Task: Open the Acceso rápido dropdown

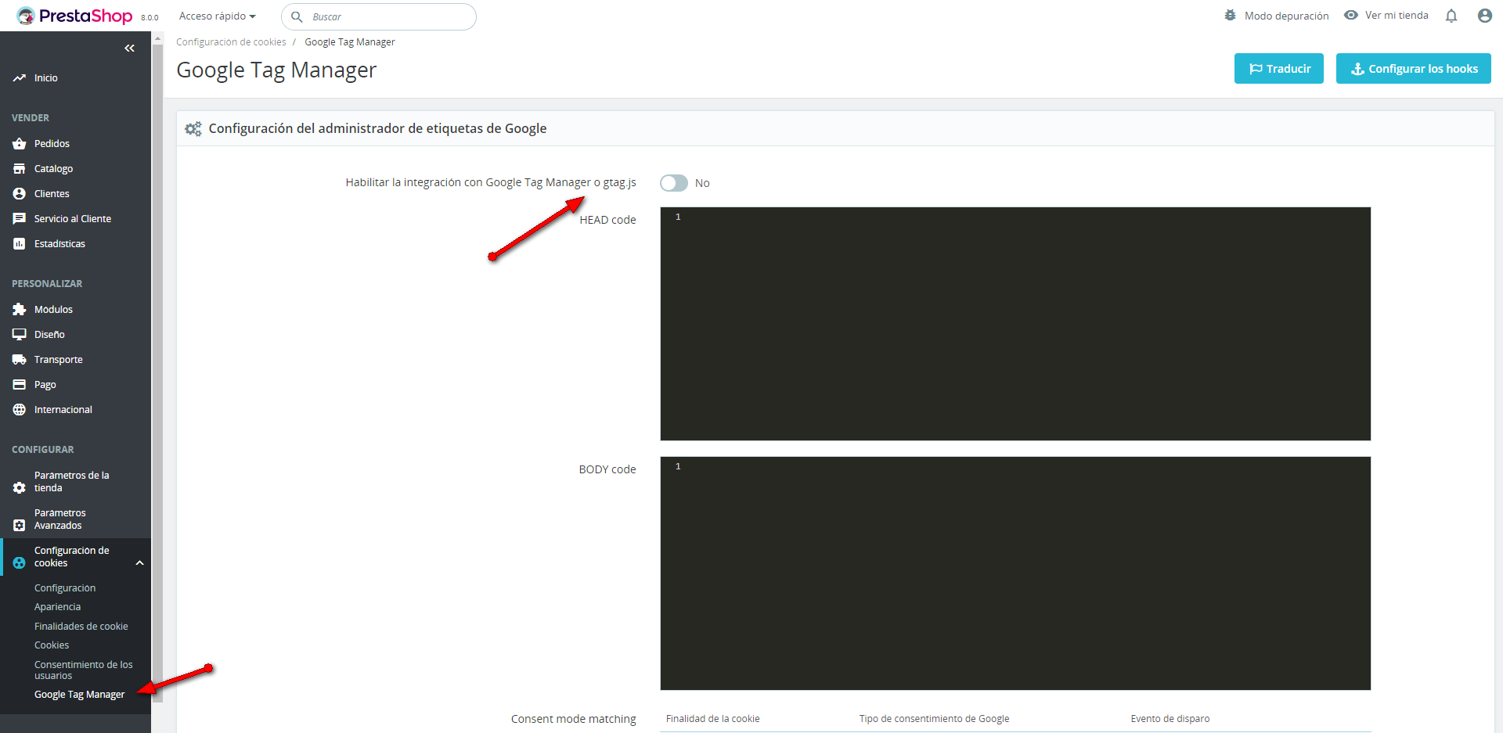Action: (x=218, y=16)
